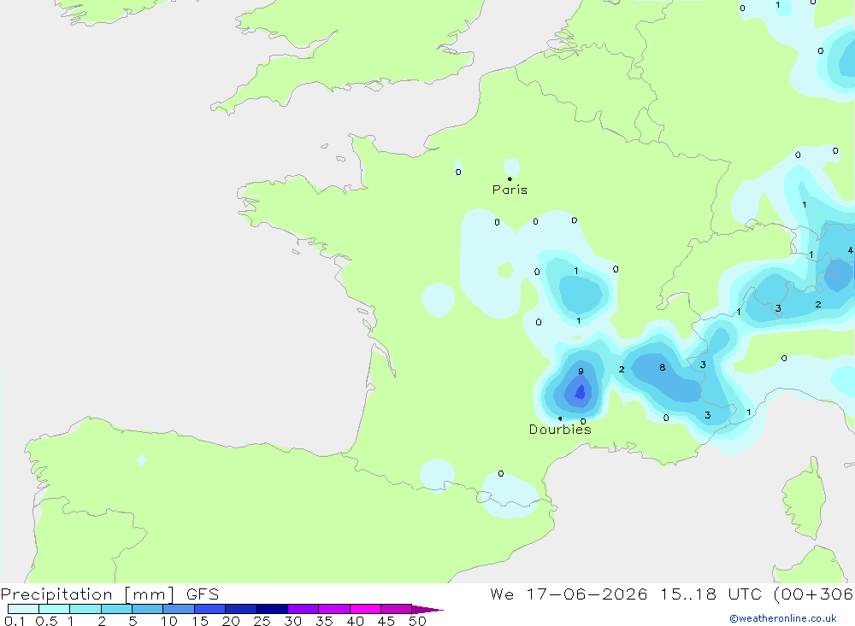Viewport: 855px width, 626px height.
Task: Click the legend label '35'
Action: pyautogui.click(x=324, y=621)
